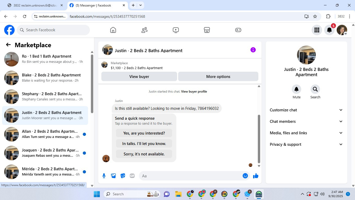Attach a photo using the image icon
The image size is (355, 200).
(x=113, y=176)
